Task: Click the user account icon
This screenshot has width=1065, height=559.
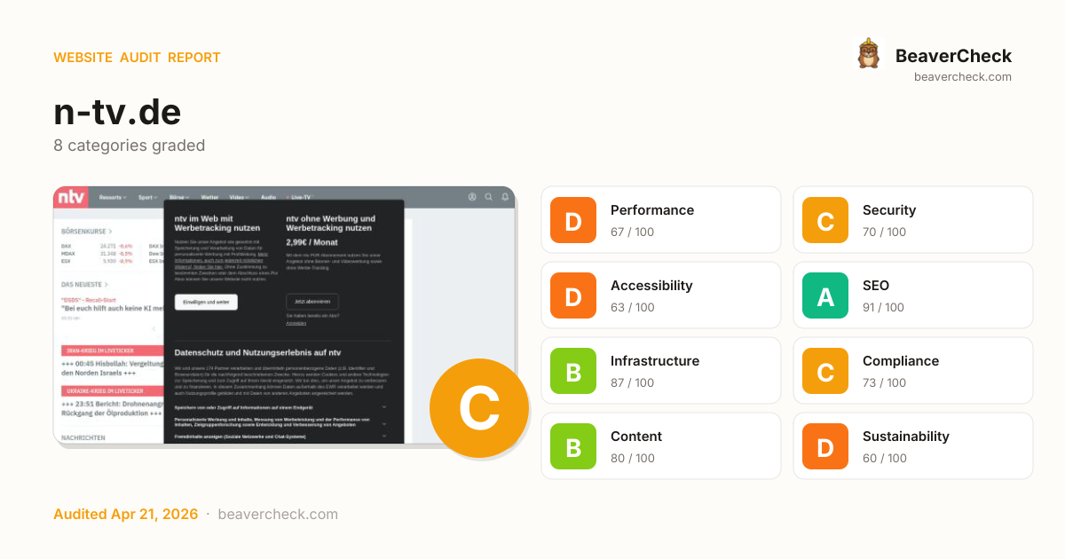Action: pyautogui.click(x=472, y=197)
